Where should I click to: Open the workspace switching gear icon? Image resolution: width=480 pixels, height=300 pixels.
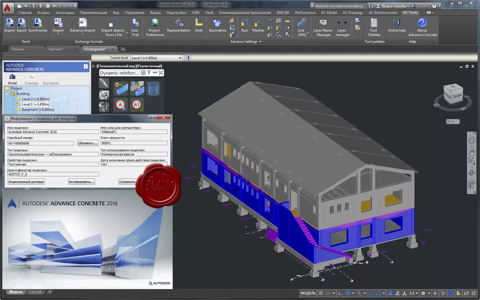tap(423, 293)
